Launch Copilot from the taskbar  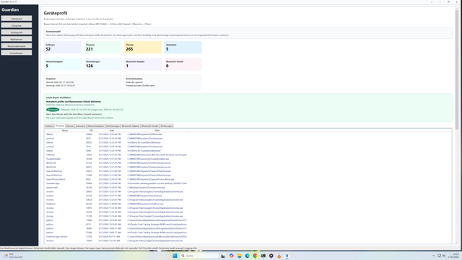point(231,256)
